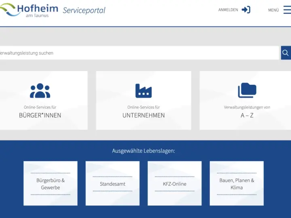Viewport: 291px width, 218px height.
Task: Select the Standesamt tile
Action: tap(112, 183)
